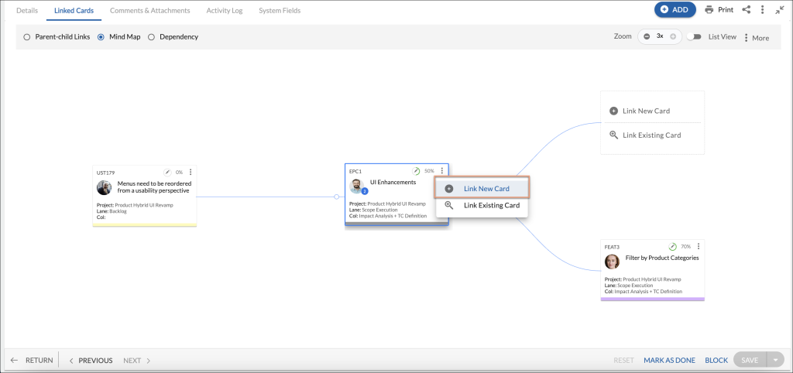Click the 3x zoom value
This screenshot has width=793, height=373.
[x=660, y=36]
